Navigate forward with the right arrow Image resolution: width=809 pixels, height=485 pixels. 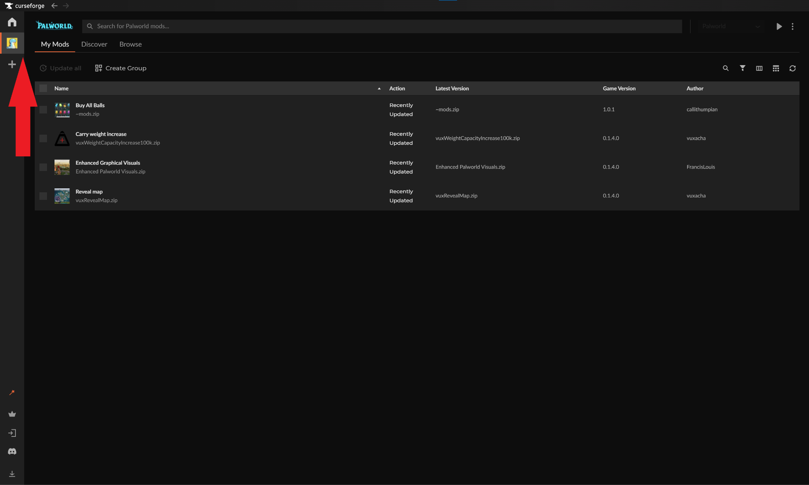(66, 6)
